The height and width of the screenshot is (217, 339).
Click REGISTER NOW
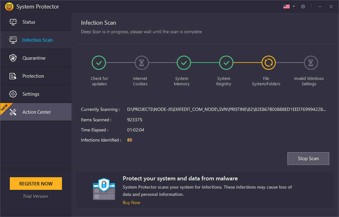[x=35, y=184]
